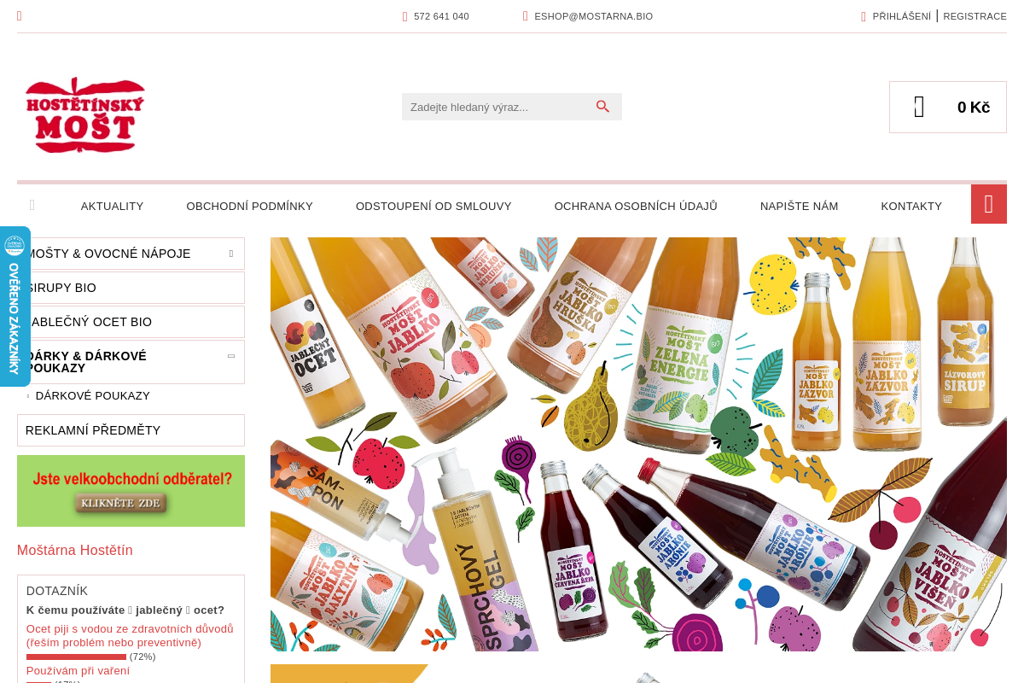This screenshot has height=683, width=1024.
Task: Open the Reklamní předměty category
Action: click(x=131, y=430)
